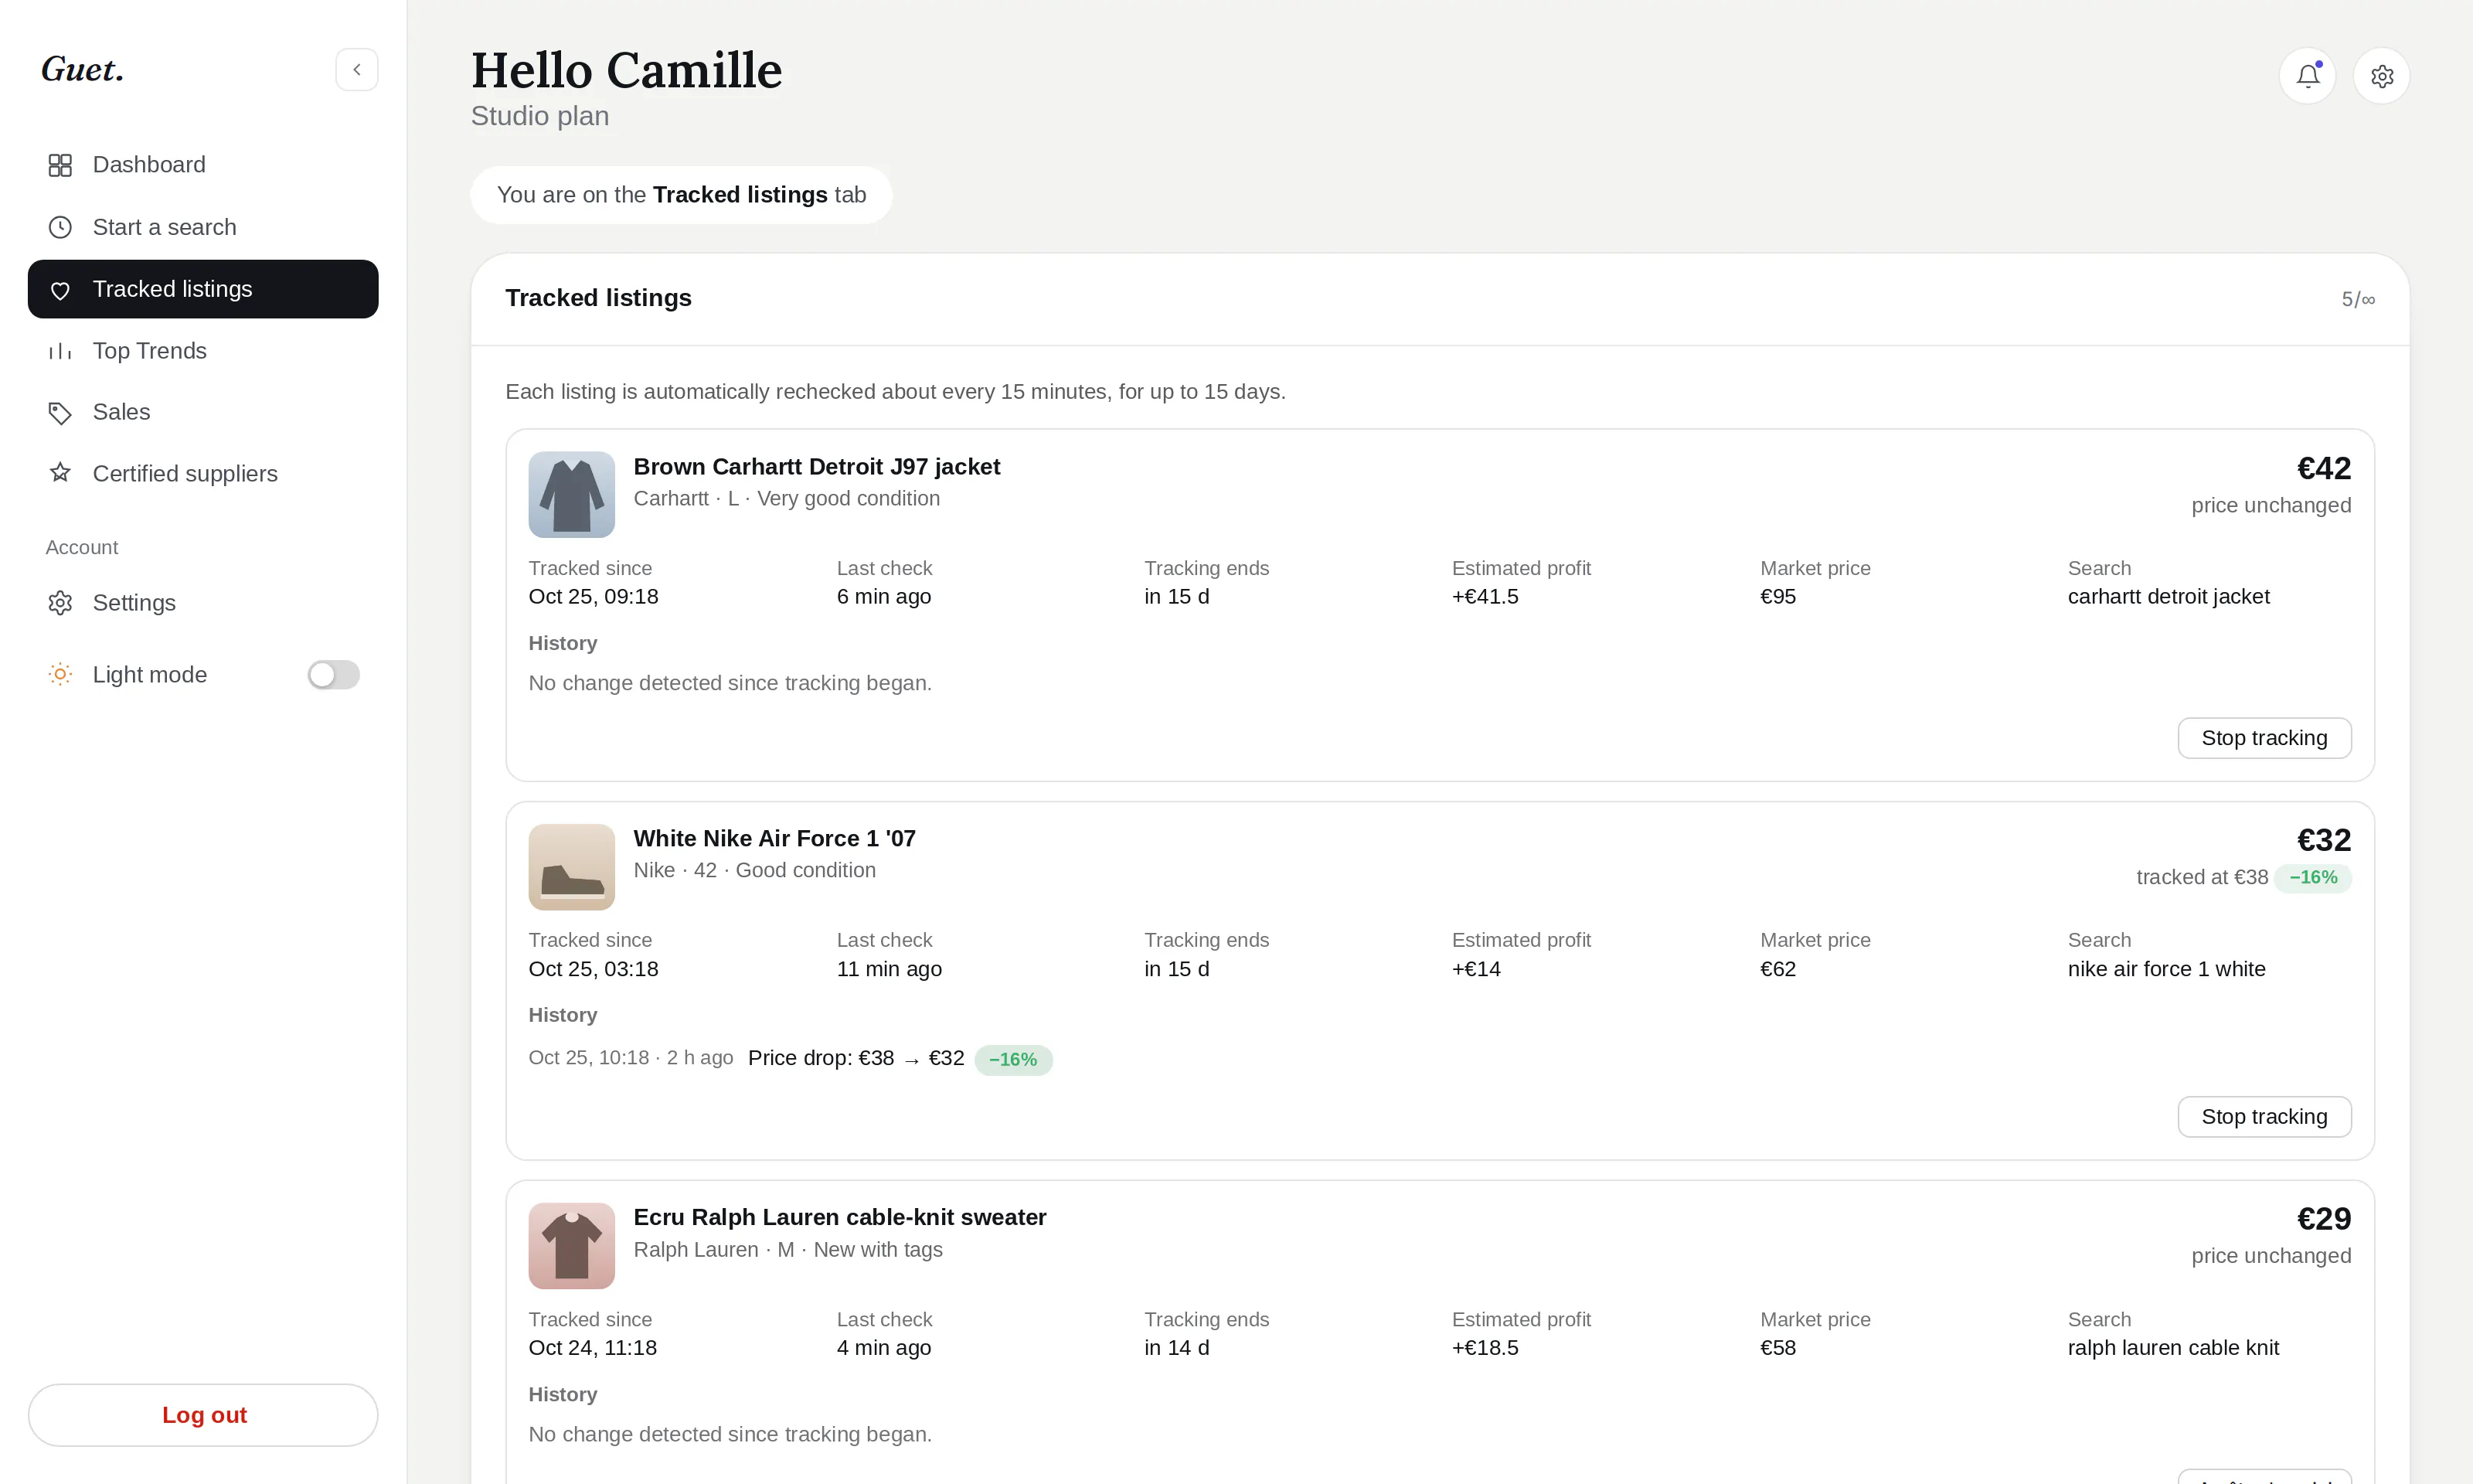Screen dimensions: 2473x1484
Task: Click the Guet logo
Action: click(x=82, y=69)
